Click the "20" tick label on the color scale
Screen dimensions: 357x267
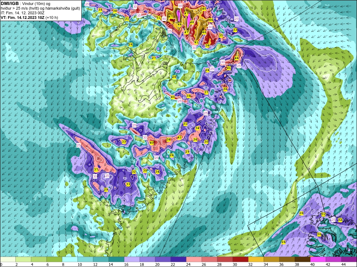coord(157,265)
